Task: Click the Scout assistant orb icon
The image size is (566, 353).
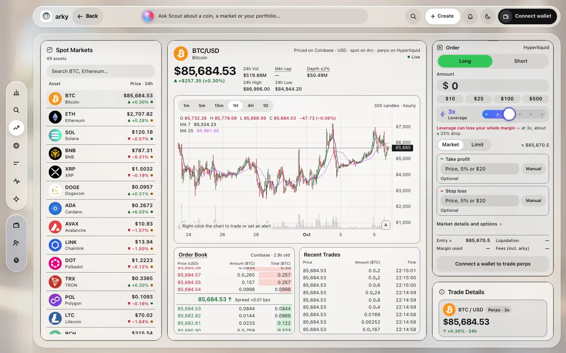Action: pos(148,16)
